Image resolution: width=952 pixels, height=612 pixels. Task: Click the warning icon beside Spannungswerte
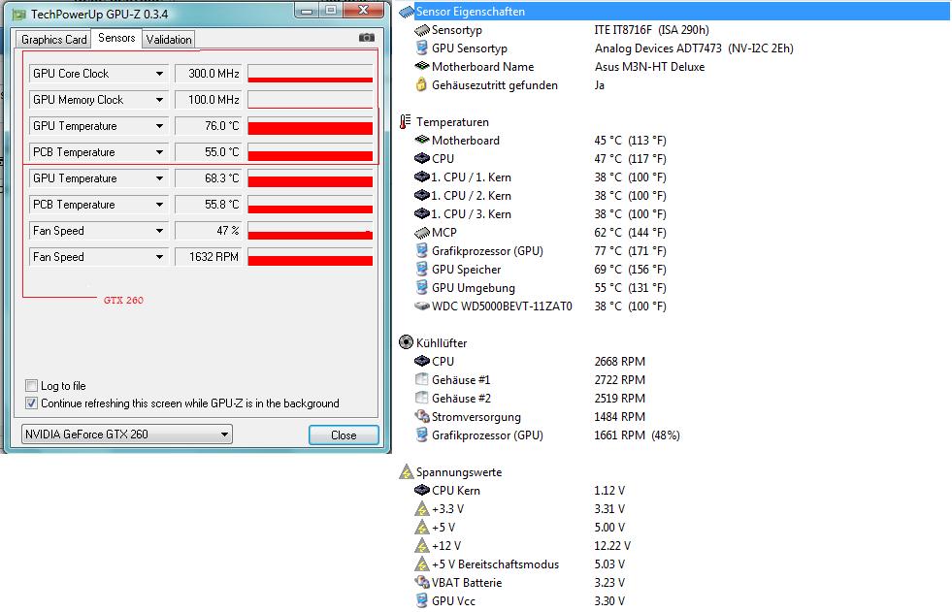[406, 472]
